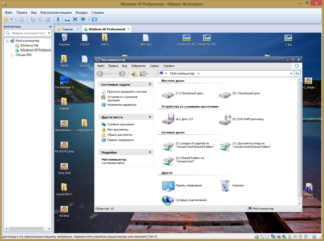Select the Far Manager 3 shortcut
The height and width of the screenshot is (241, 324).
tap(64, 82)
